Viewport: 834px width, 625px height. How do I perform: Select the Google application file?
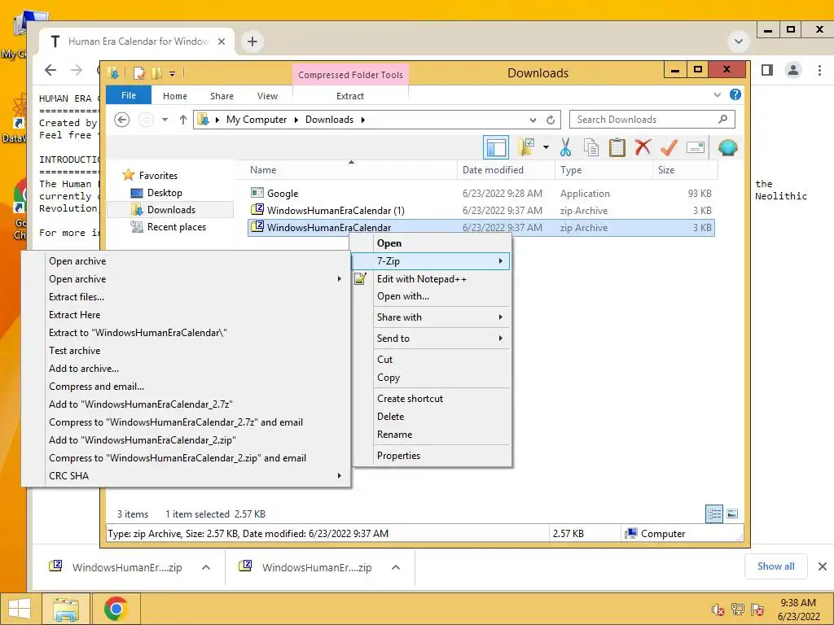point(481,194)
